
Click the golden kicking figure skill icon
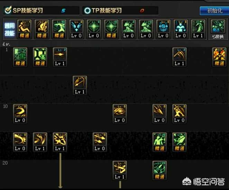pyautogui.click(x=179, y=114)
